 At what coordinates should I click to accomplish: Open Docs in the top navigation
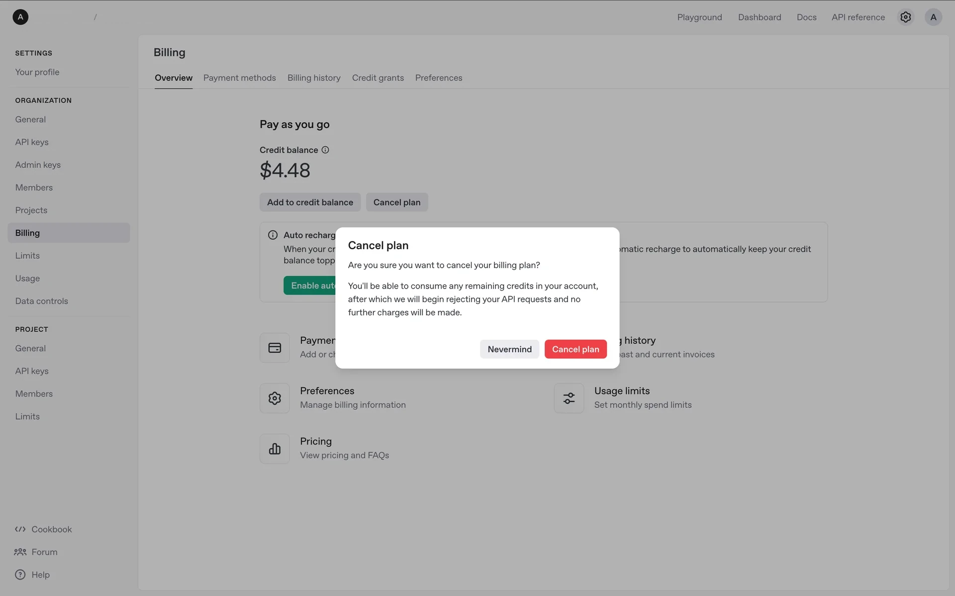(x=806, y=17)
